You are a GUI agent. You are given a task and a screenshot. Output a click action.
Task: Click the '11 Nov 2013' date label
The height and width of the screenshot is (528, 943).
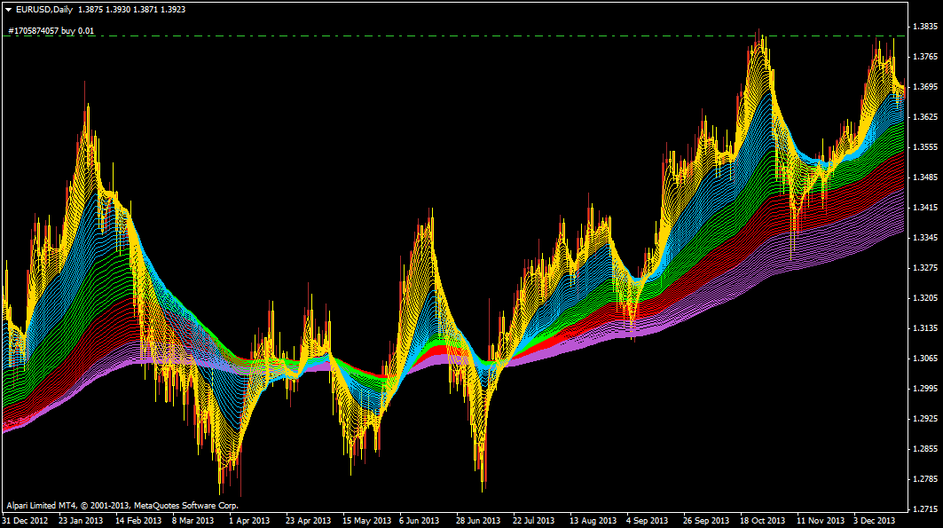(821, 521)
